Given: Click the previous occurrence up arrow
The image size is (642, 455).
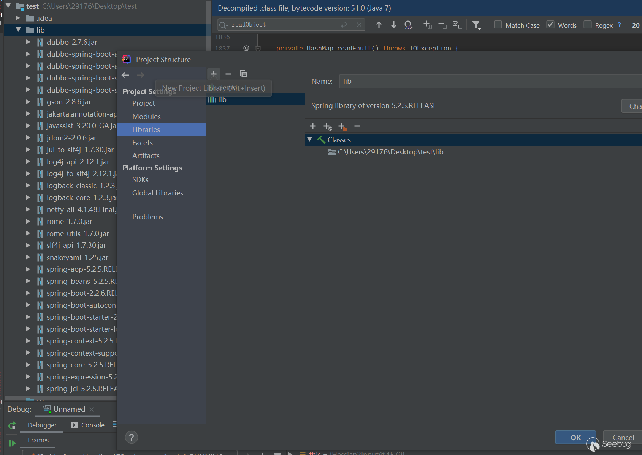Looking at the screenshot, I should tap(379, 25).
